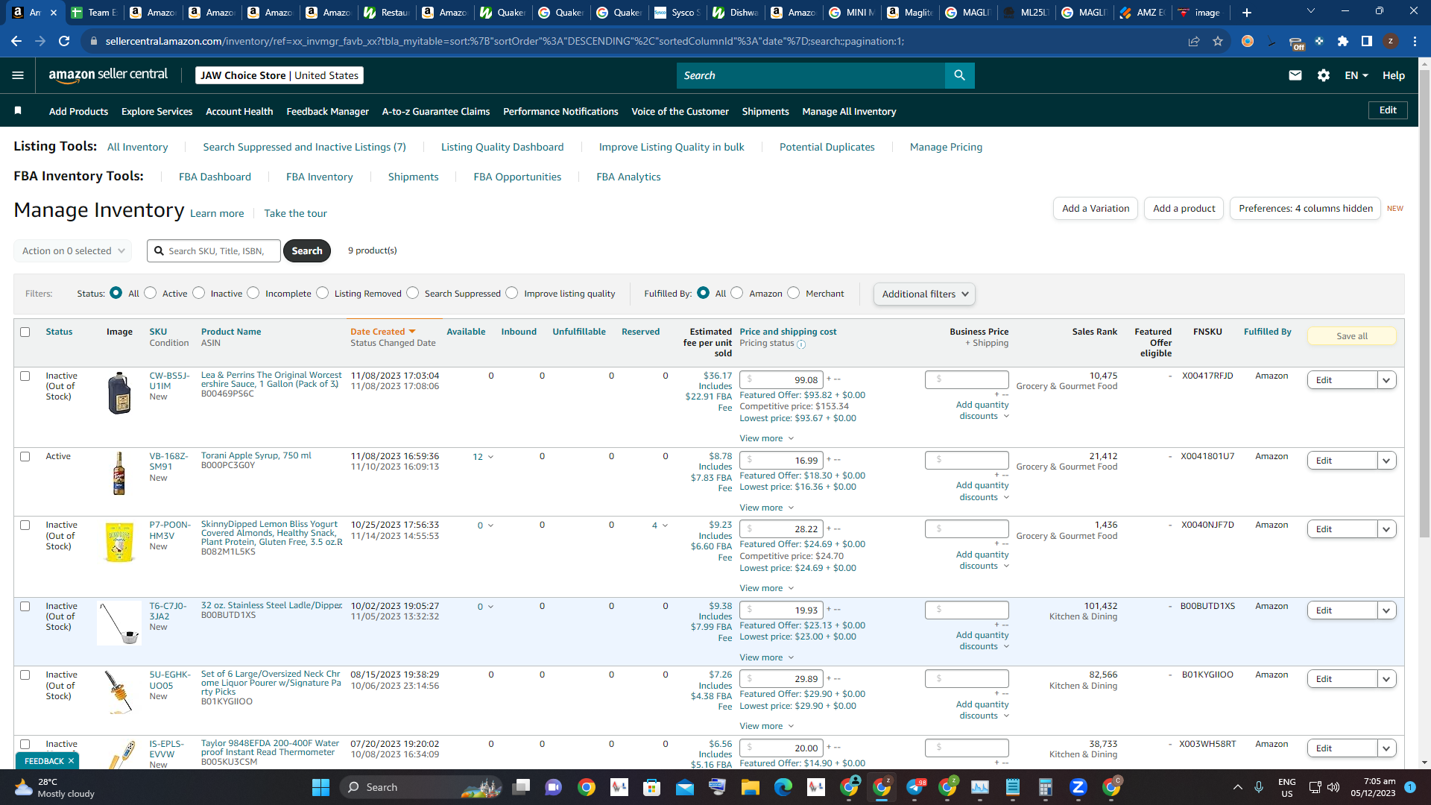Open Calculator from the taskbar
Viewport: 1431px width, 805px height.
coord(1045,787)
